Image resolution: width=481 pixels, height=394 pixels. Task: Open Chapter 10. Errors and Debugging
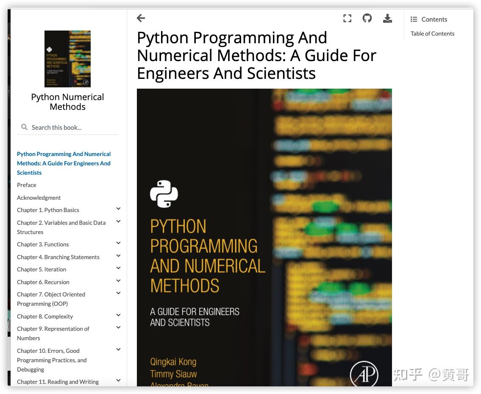[52, 360]
